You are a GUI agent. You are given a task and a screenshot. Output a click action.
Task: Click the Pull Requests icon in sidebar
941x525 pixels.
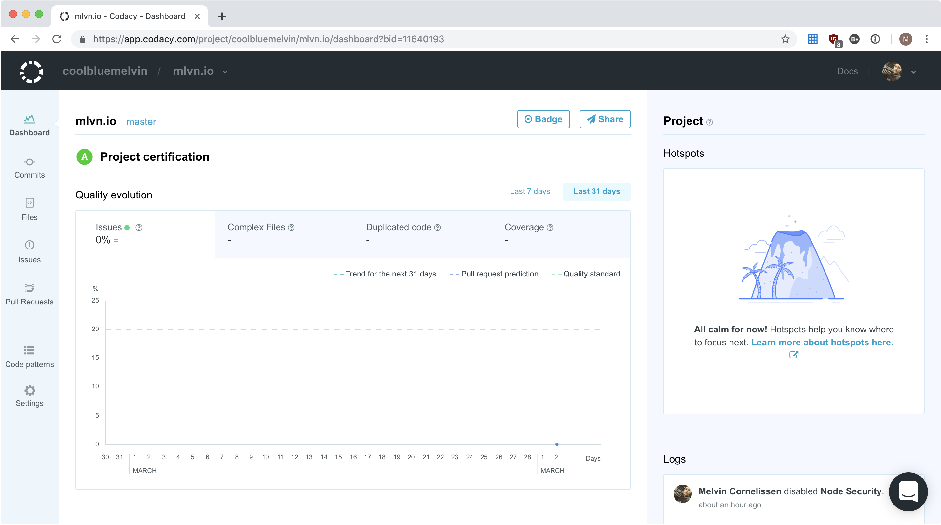30,287
